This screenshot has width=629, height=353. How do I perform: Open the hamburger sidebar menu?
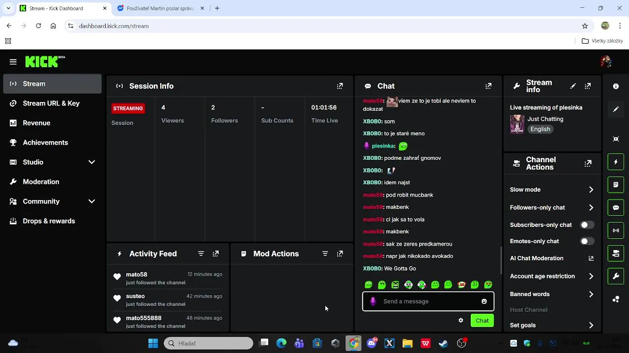pos(13,62)
